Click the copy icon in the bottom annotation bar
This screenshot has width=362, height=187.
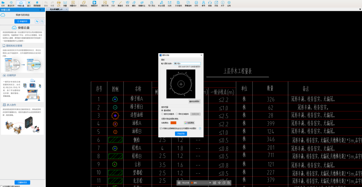[224, 182]
